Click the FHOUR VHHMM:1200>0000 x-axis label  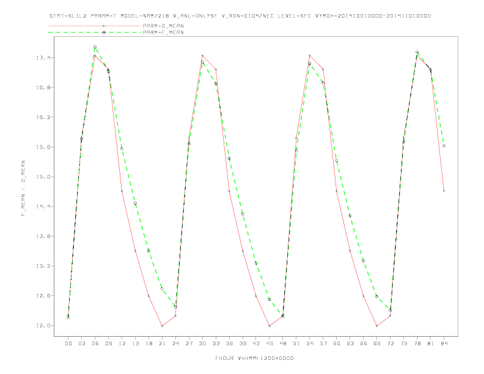point(254,358)
